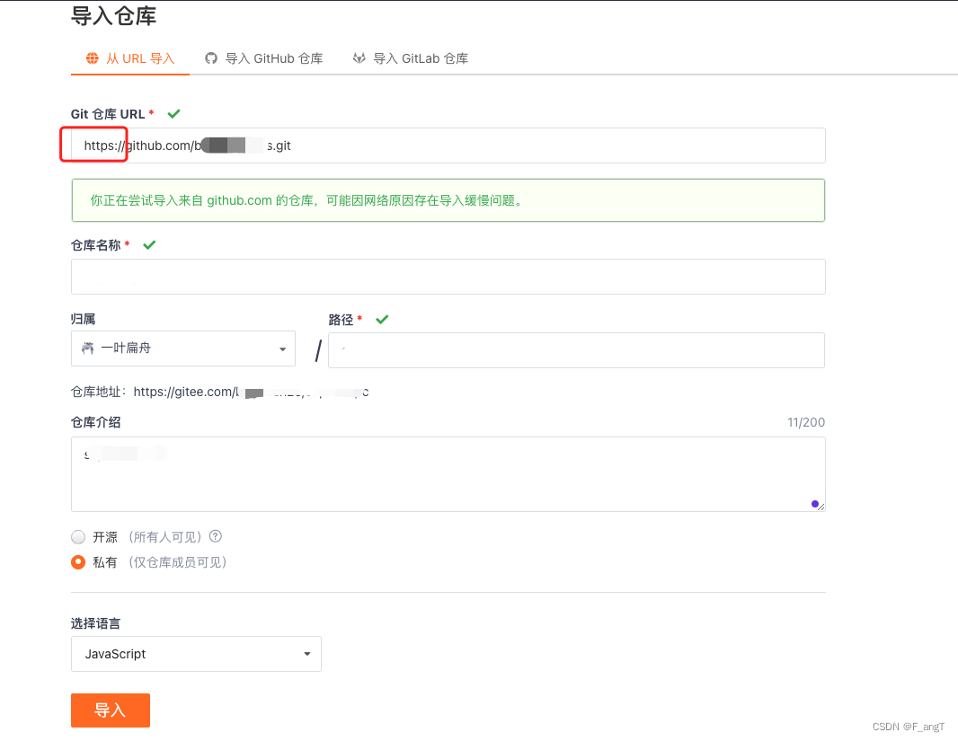Click the 导入仓库 page heading
This screenshot has height=741, width=958.
tap(113, 16)
